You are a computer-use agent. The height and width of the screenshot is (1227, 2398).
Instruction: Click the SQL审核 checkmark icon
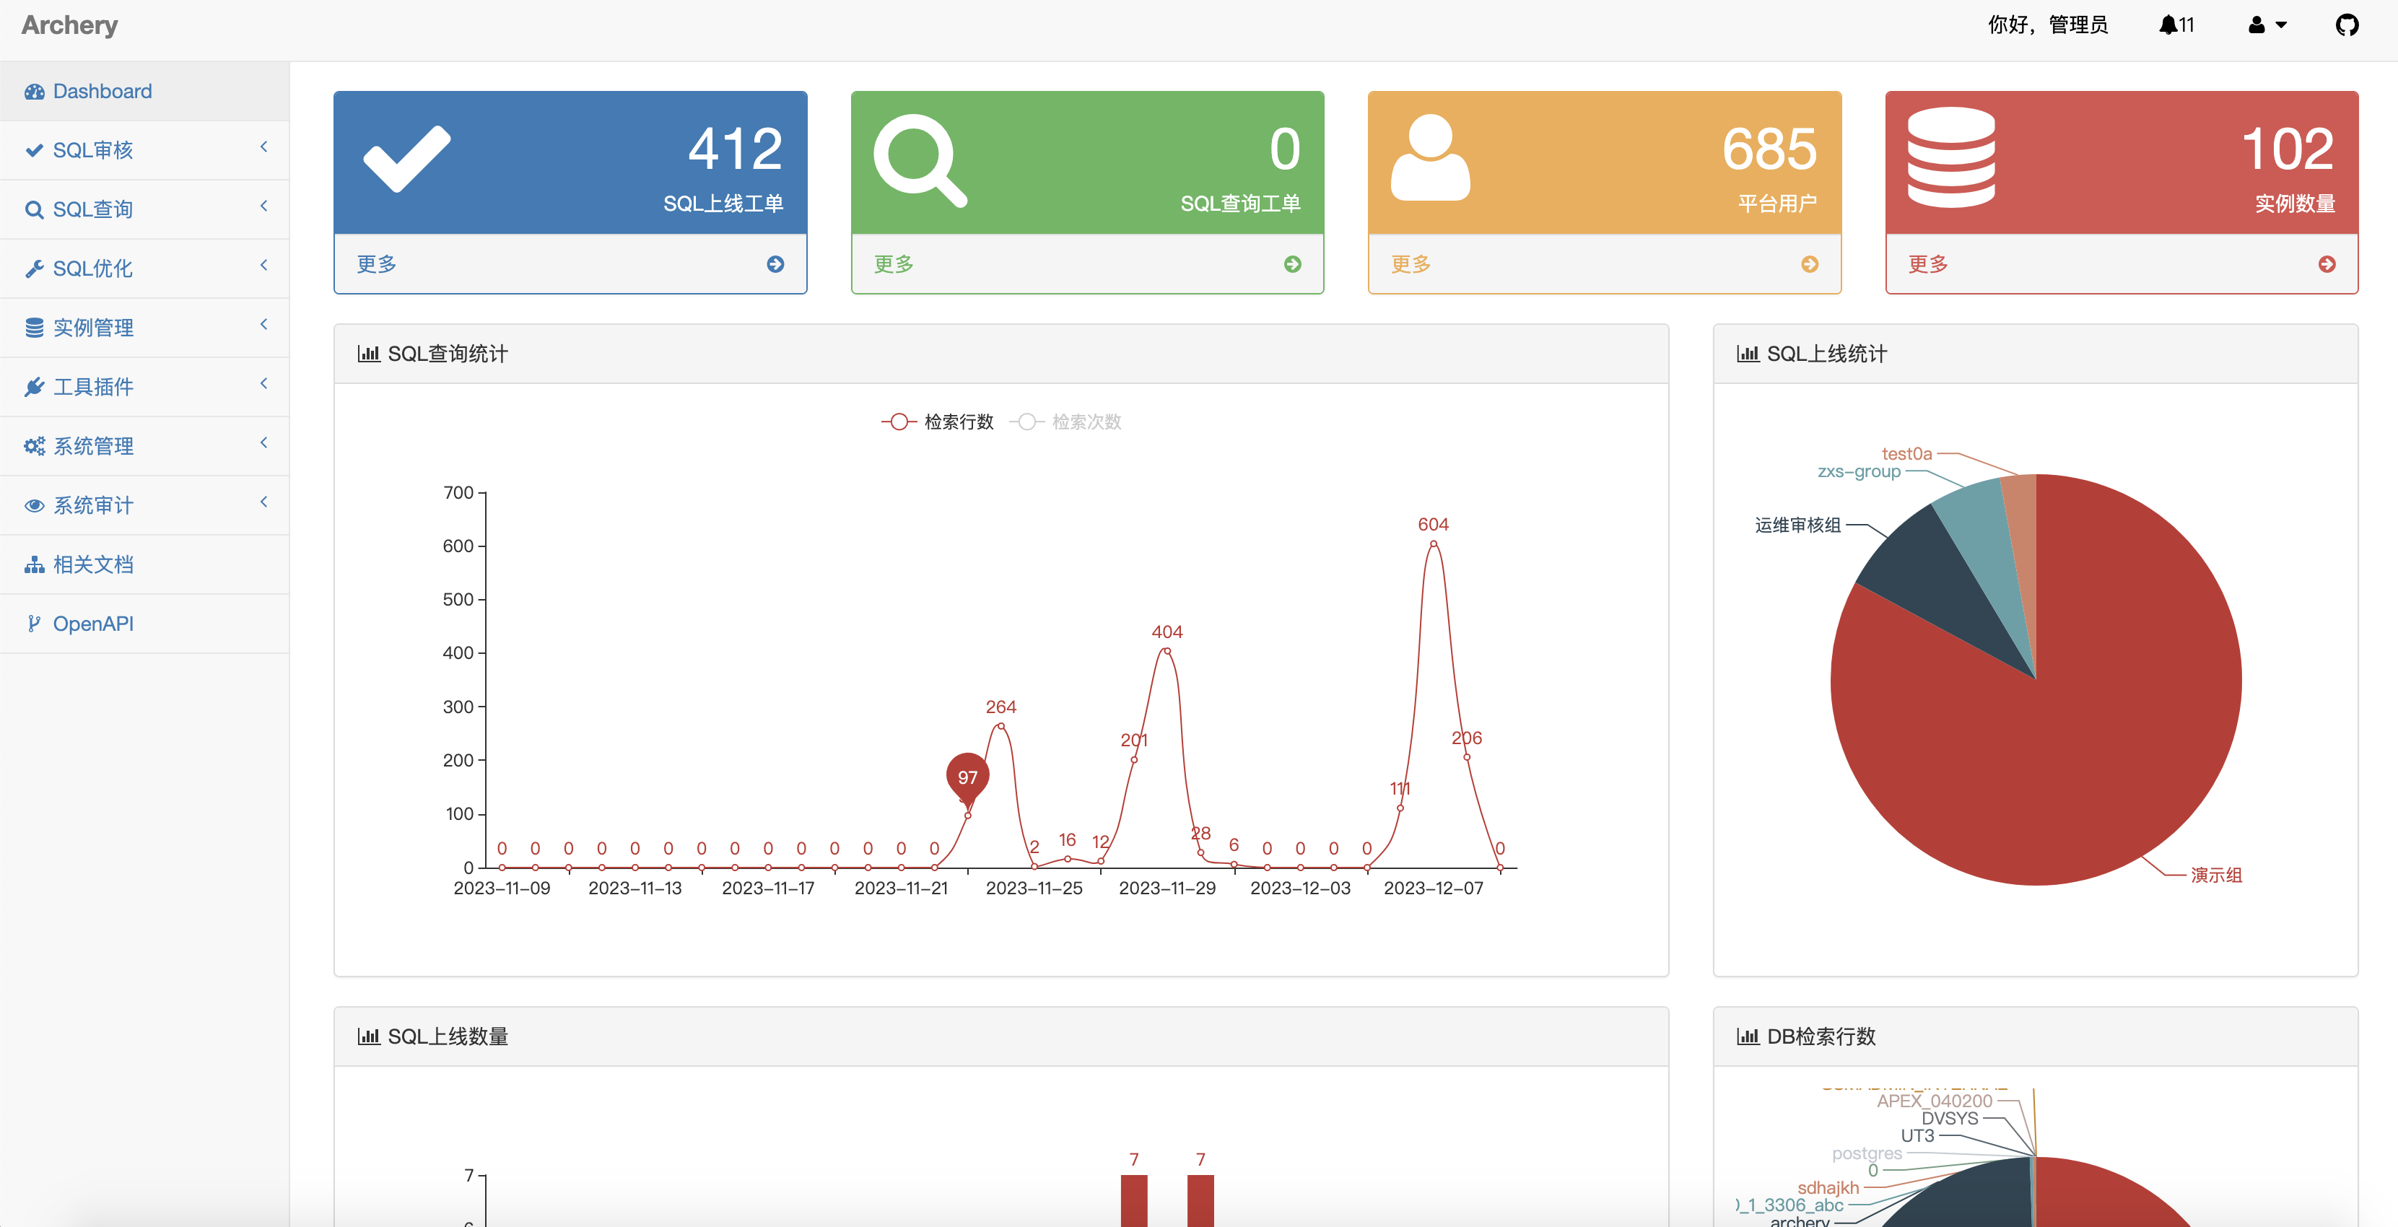(x=35, y=150)
